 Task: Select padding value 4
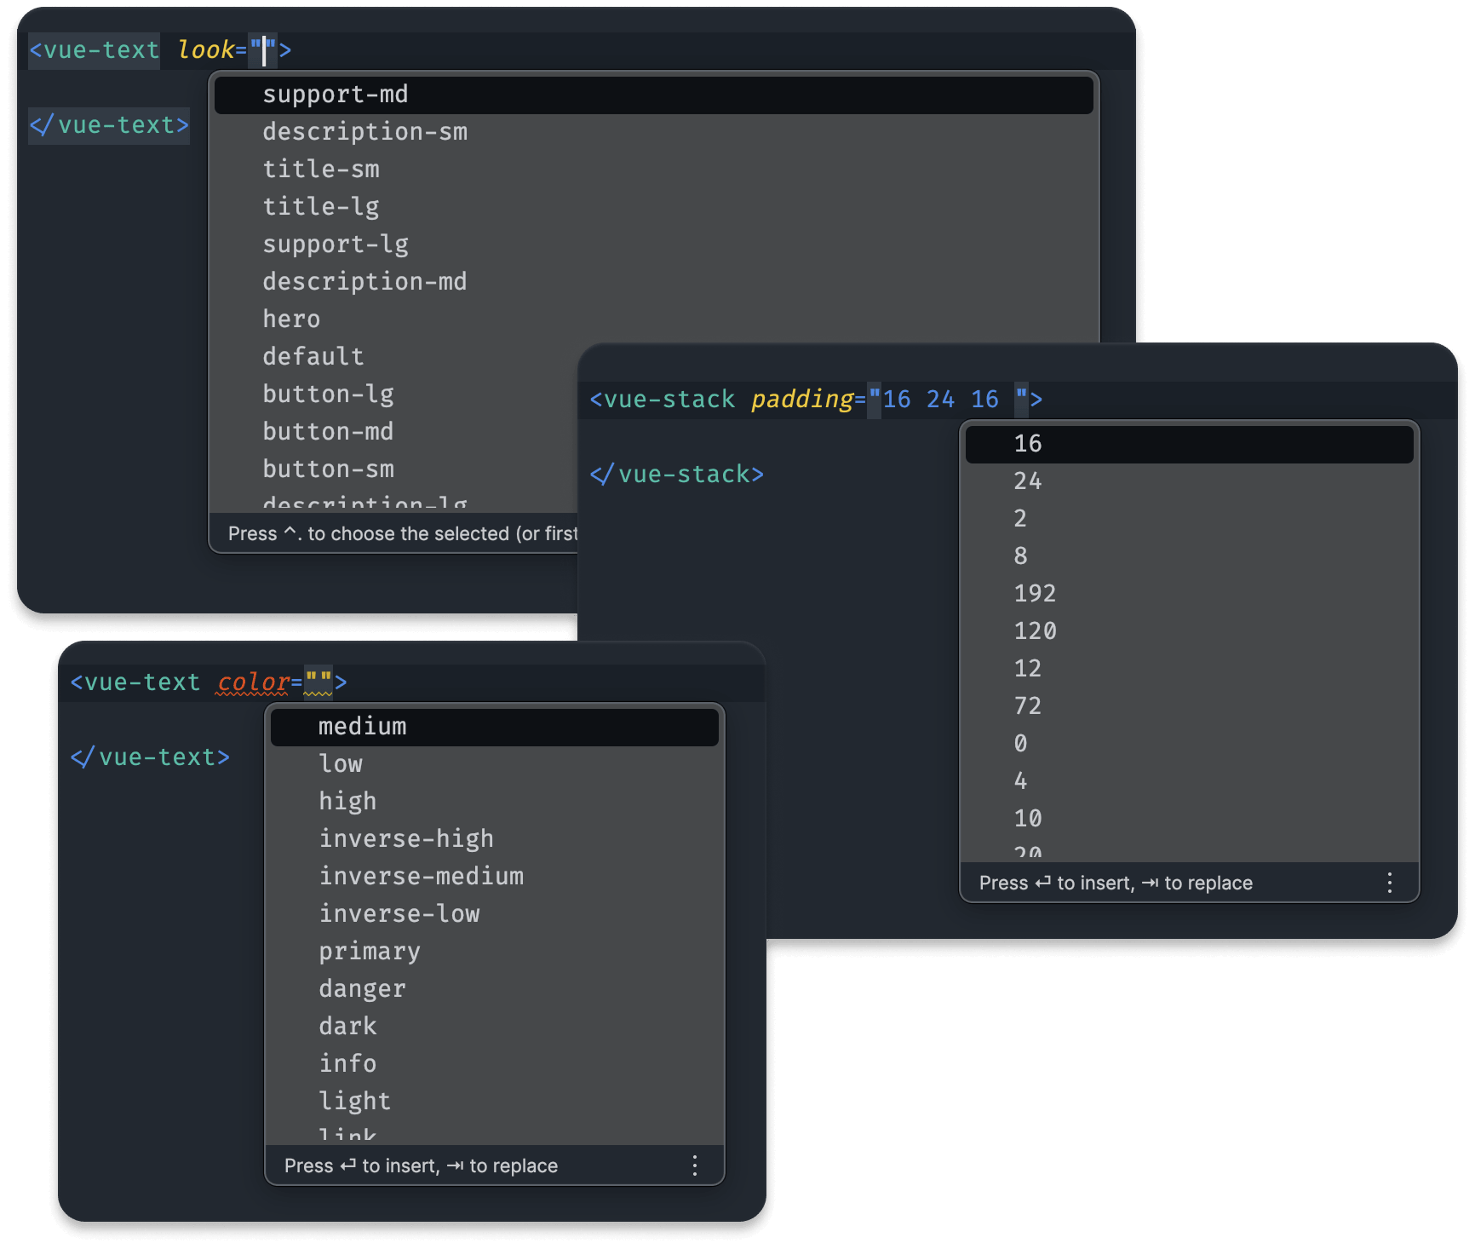tap(1190, 781)
